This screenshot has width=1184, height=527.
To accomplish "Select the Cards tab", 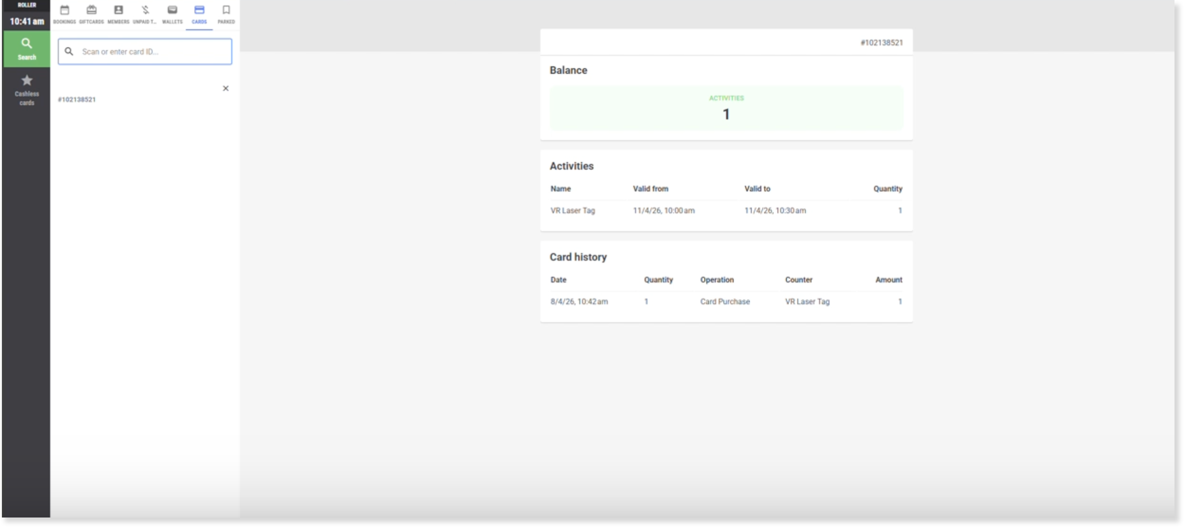I will [199, 14].
